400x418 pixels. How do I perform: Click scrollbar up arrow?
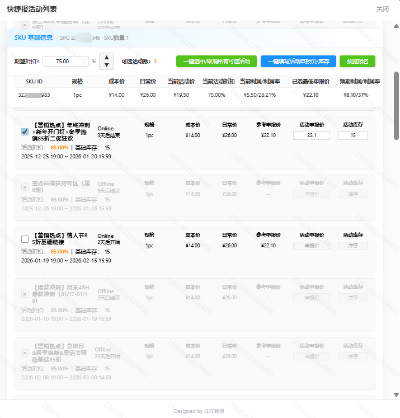[x=396, y=26]
